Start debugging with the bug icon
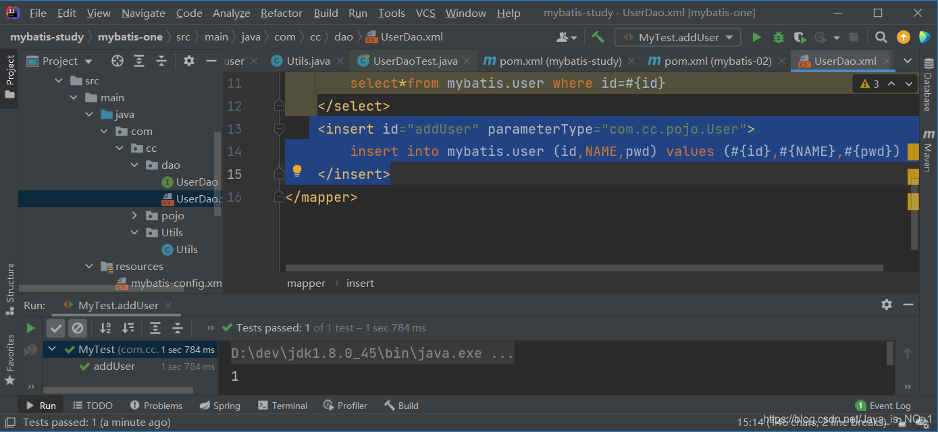The image size is (938, 432). click(x=779, y=37)
